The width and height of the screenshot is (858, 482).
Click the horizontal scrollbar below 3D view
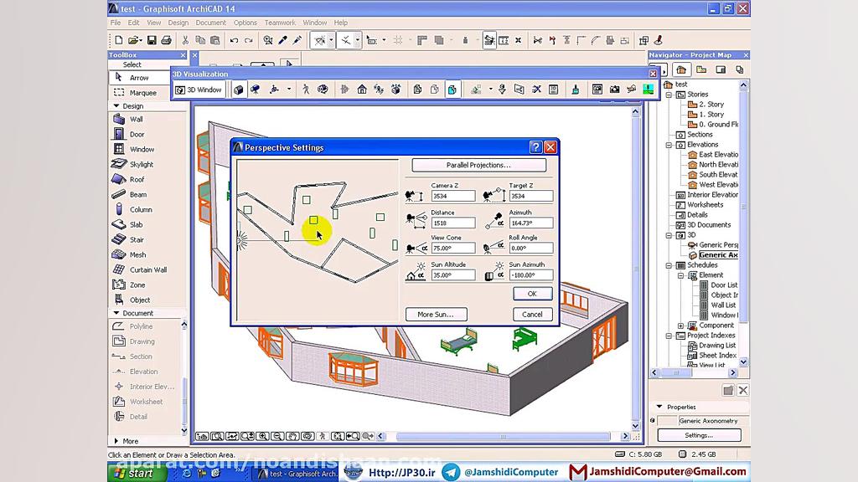coord(503,436)
